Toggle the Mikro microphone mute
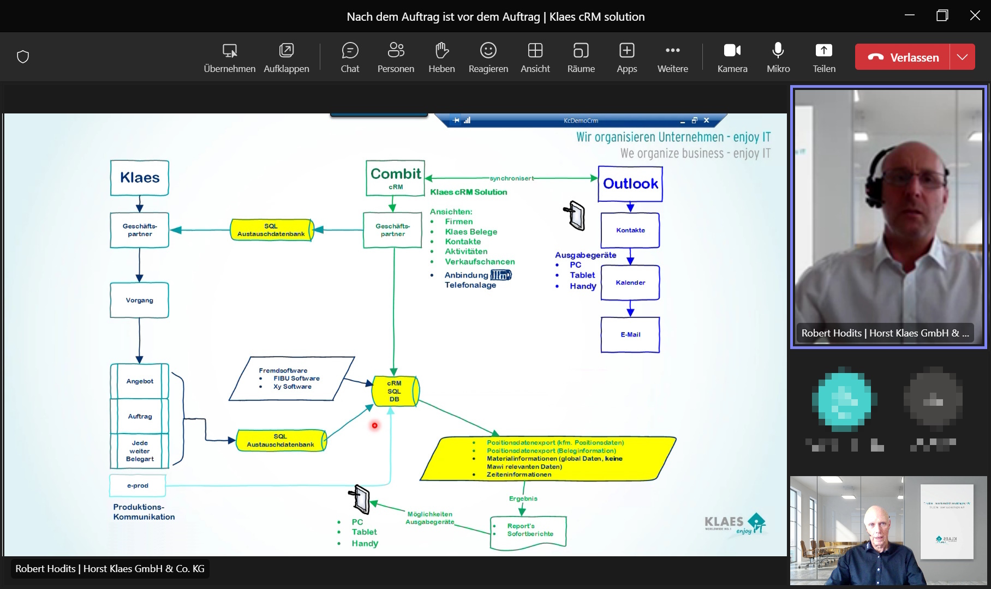The height and width of the screenshot is (589, 991). [x=778, y=57]
